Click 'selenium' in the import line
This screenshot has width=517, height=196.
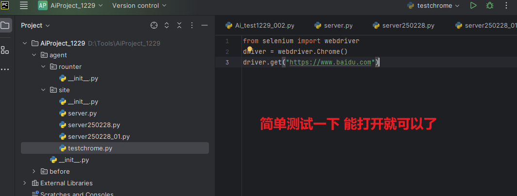coord(277,41)
